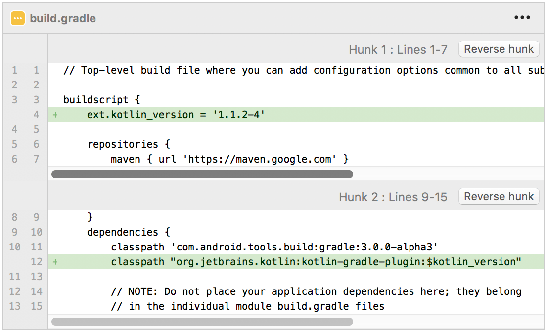Click the Hunk 1 horizontal scrollbar

click(202, 174)
